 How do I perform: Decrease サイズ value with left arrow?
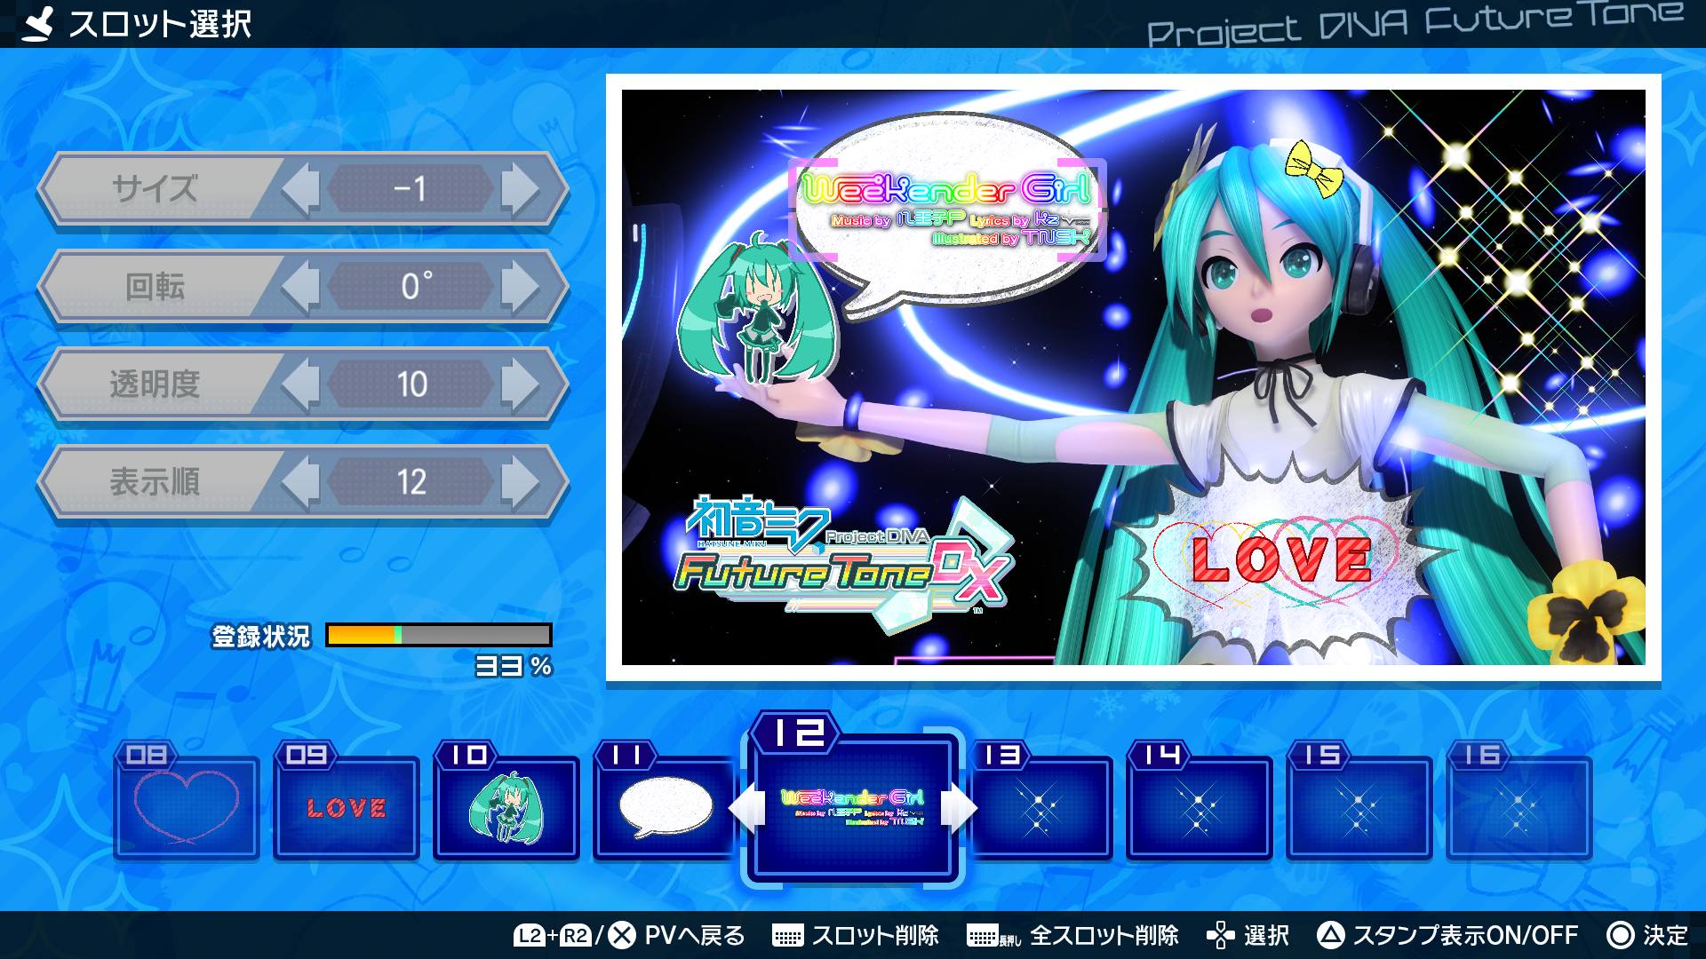(301, 188)
